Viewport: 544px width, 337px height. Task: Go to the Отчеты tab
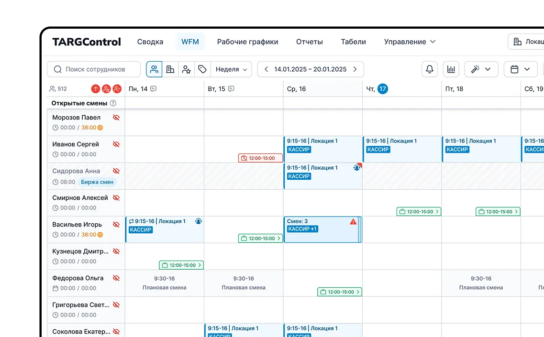(x=310, y=42)
